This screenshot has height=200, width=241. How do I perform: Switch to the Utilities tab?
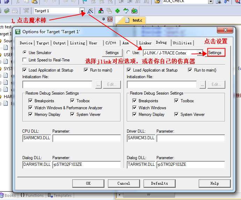[x=182, y=43]
